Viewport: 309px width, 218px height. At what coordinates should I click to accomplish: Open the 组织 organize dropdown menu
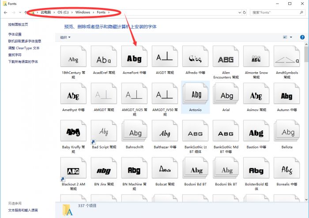tap(65, 37)
